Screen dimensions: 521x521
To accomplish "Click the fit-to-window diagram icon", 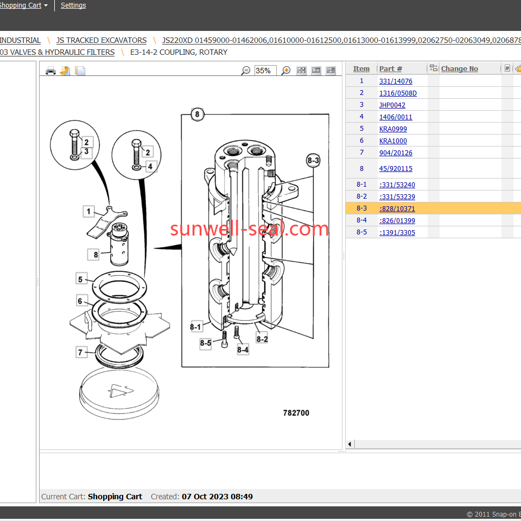I will pos(302,71).
